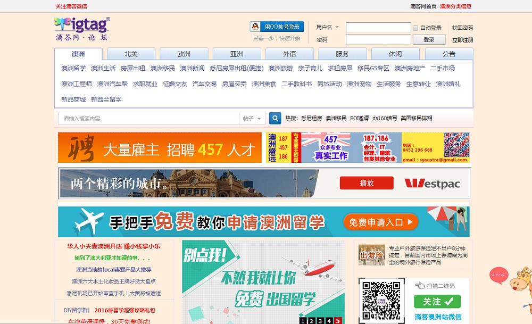Click the QQ account login button
The height and width of the screenshot is (324, 532).
[277, 27]
